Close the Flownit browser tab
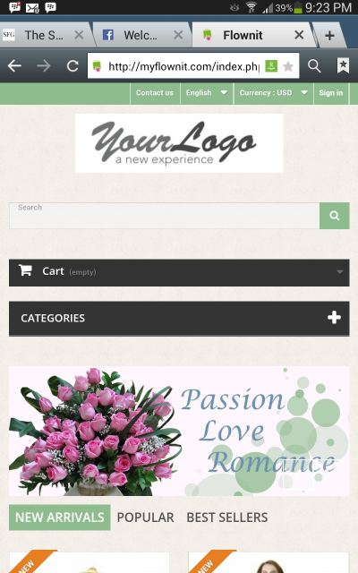This screenshot has height=573, width=358. (x=299, y=35)
